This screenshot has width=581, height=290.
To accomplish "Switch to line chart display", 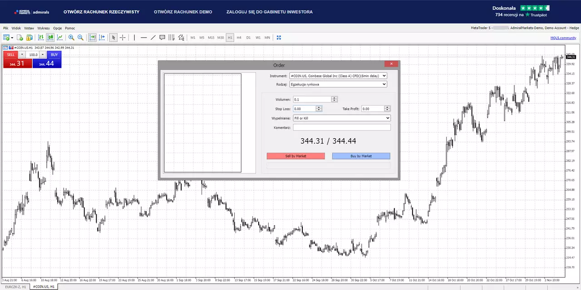I will tap(59, 38).
